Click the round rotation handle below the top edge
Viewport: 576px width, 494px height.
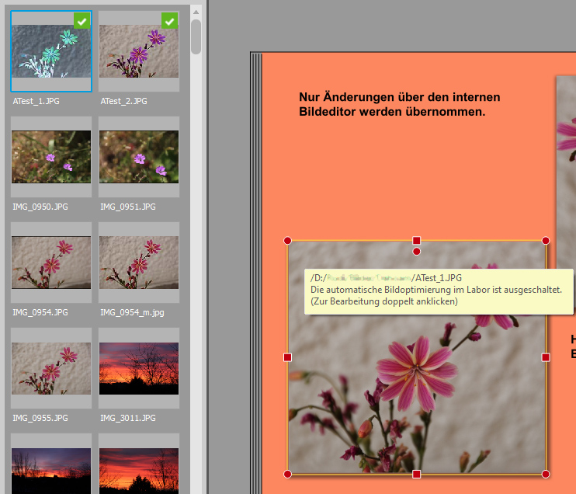coord(417,252)
